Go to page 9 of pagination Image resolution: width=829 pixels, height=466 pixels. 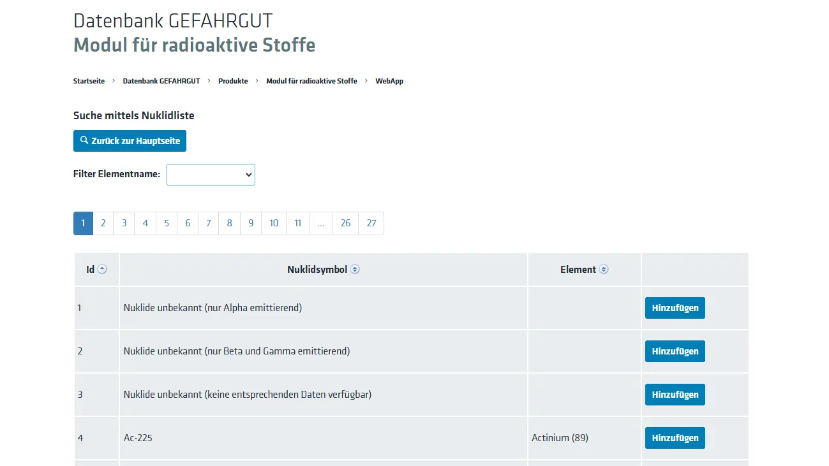pyautogui.click(x=250, y=223)
